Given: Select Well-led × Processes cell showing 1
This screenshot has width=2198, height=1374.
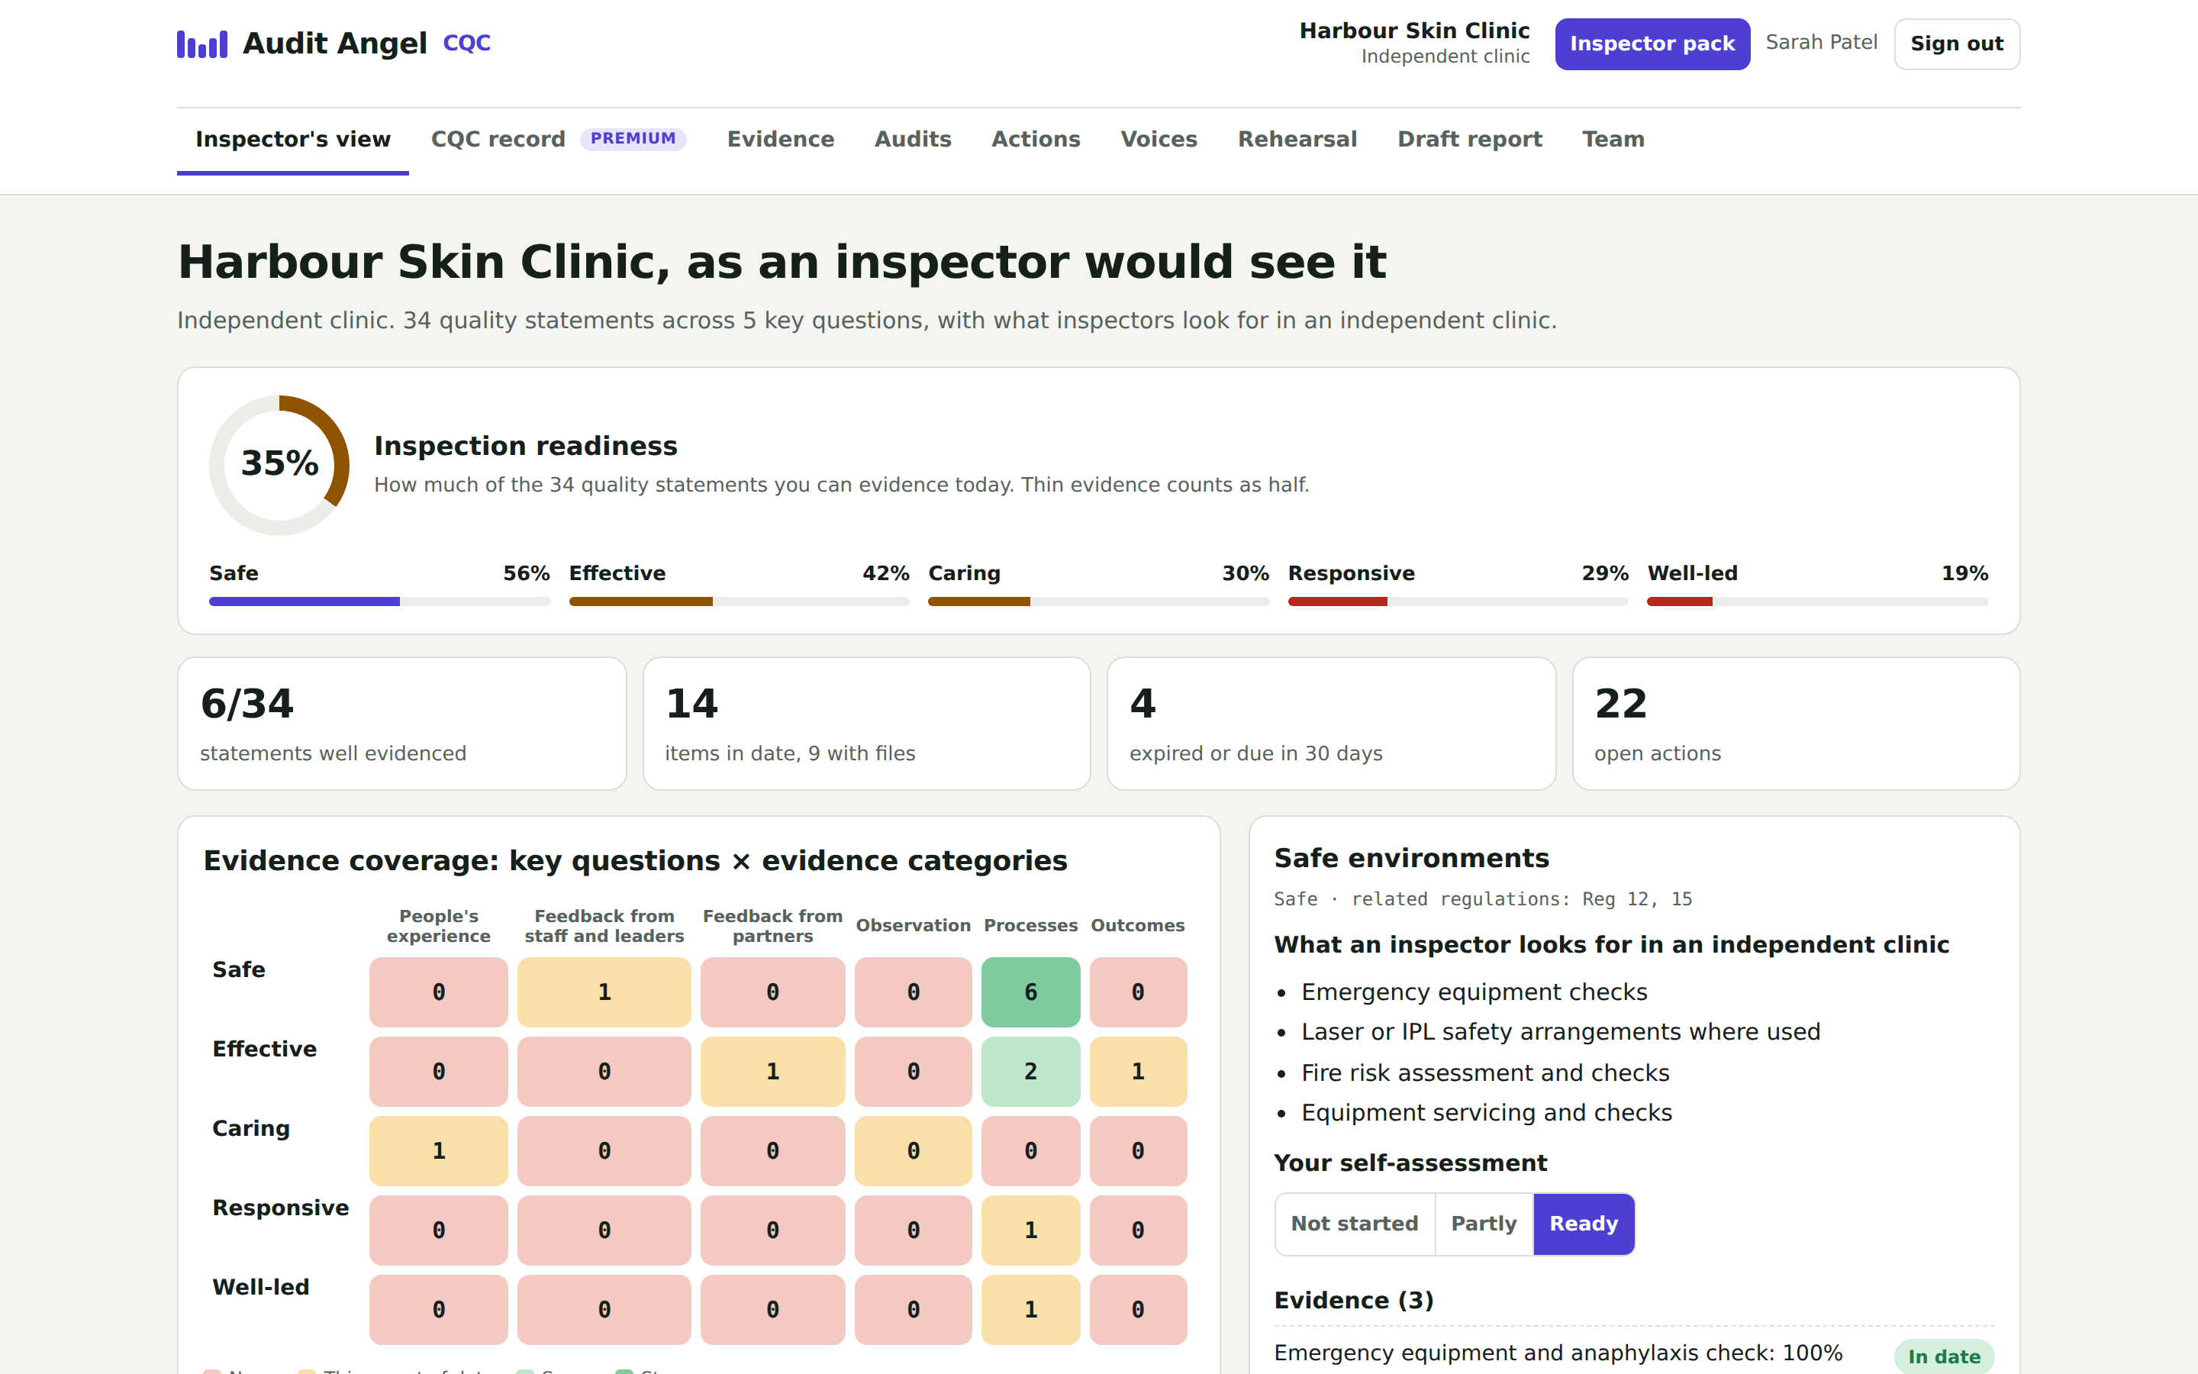Looking at the screenshot, I should [x=1030, y=1309].
